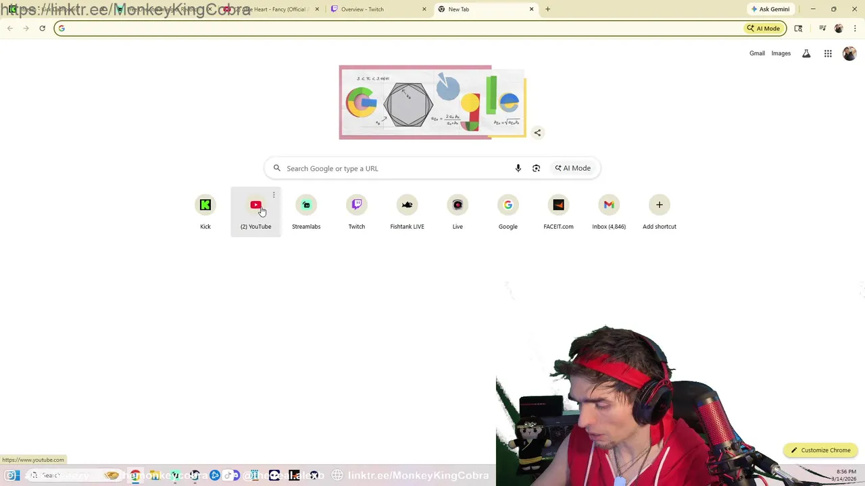Image resolution: width=865 pixels, height=486 pixels.
Task: Open the FACEIT.com shortcut tile
Action: [558, 212]
